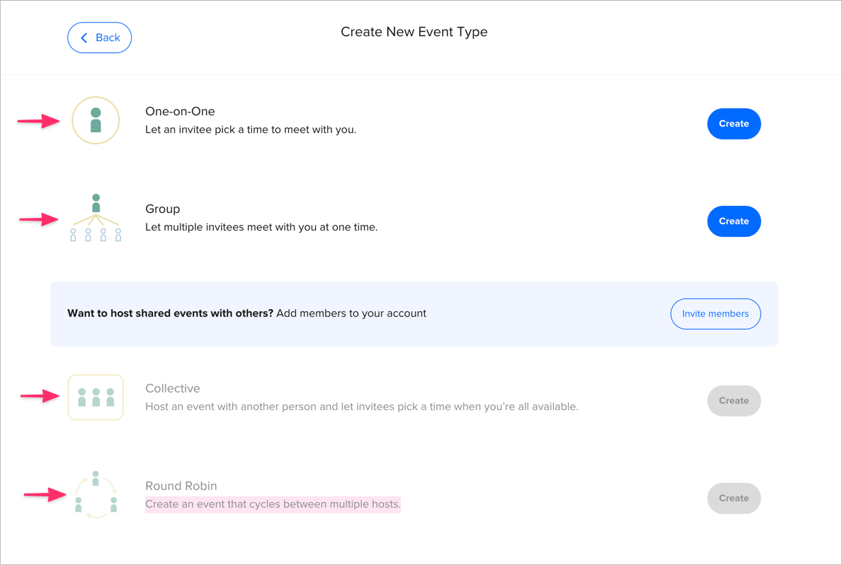Select the One-on-One event type icon
Viewport: 842px width, 565px height.
pos(96,120)
